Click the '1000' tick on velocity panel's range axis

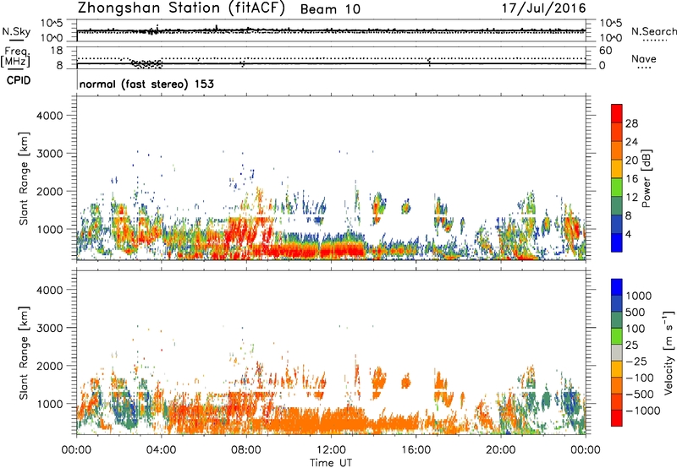pyautogui.click(x=50, y=404)
